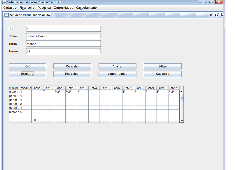Select the T cell under atv0

(49, 92)
